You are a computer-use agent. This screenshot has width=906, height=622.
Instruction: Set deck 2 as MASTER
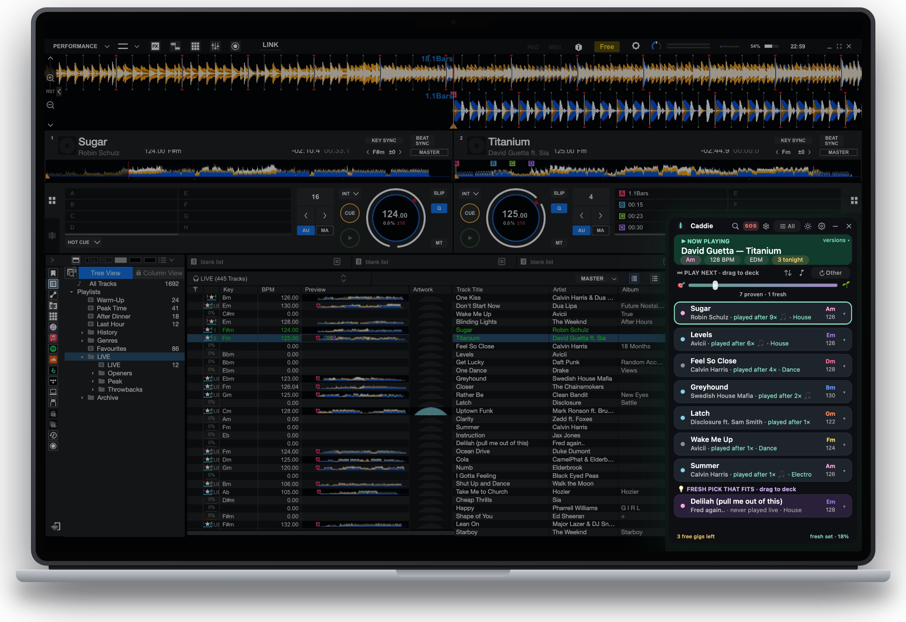[839, 152]
